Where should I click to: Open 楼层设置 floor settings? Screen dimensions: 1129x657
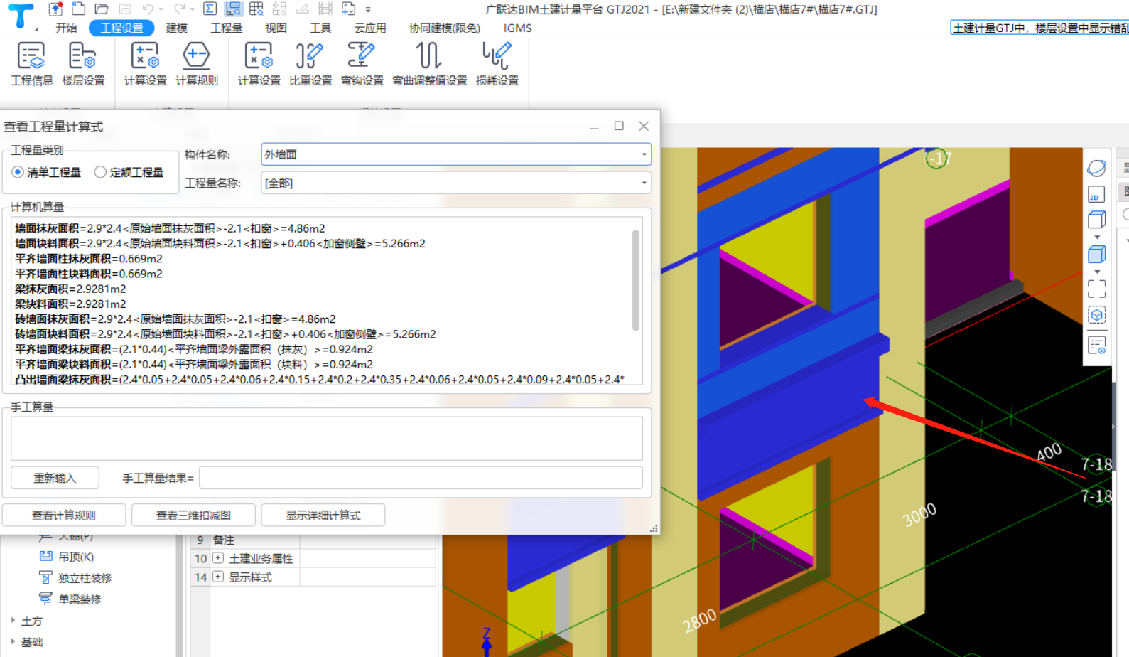pos(83,64)
